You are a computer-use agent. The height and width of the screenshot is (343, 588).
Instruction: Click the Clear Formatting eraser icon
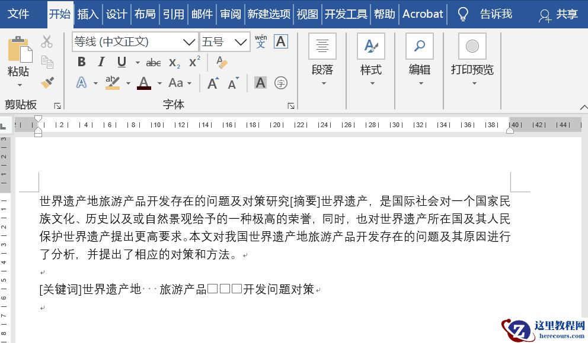[221, 62]
